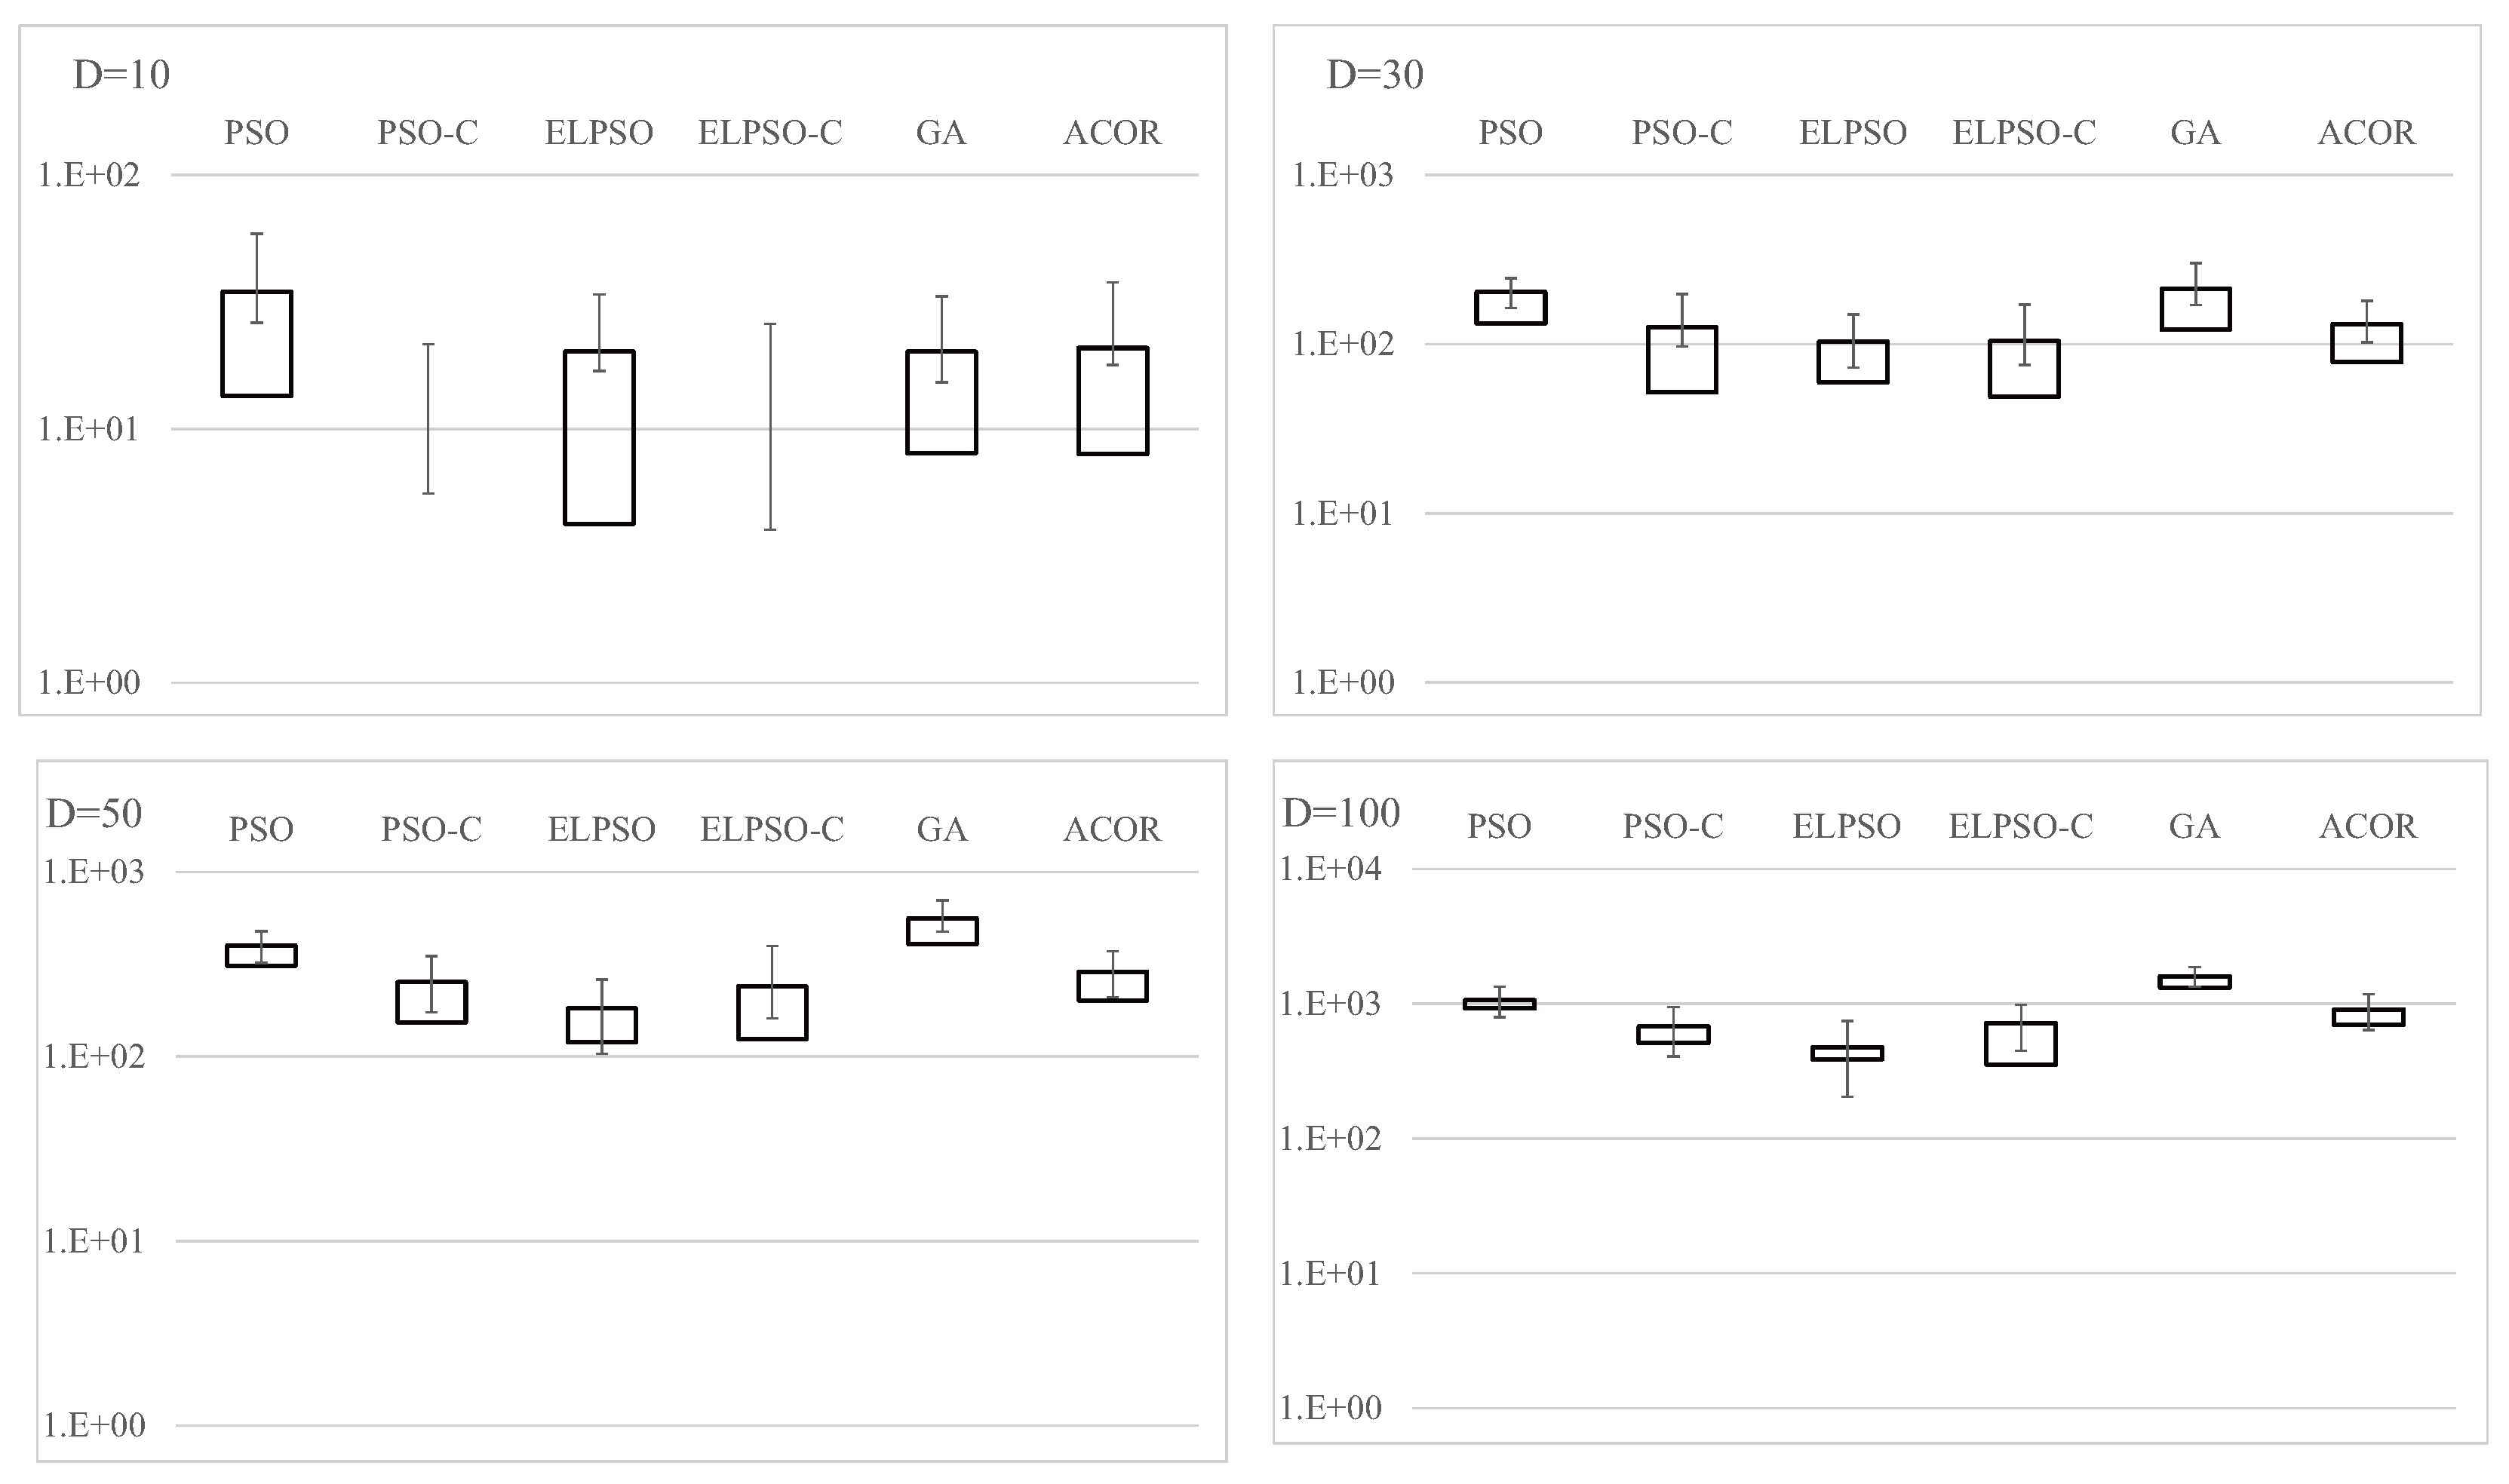Select ELPSO-C box in D=100 chart
This screenshot has height=1484, width=2509.
click(x=2020, y=1044)
